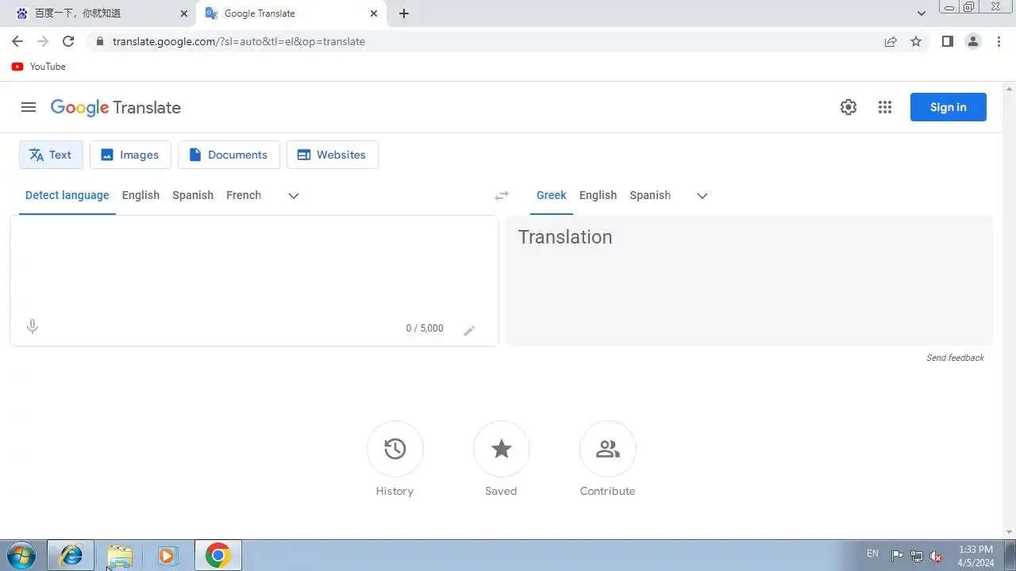Open the Windows Start menu
Image resolution: width=1016 pixels, height=571 pixels.
coord(21,555)
